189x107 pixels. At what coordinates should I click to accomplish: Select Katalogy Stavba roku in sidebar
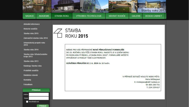point(33,66)
